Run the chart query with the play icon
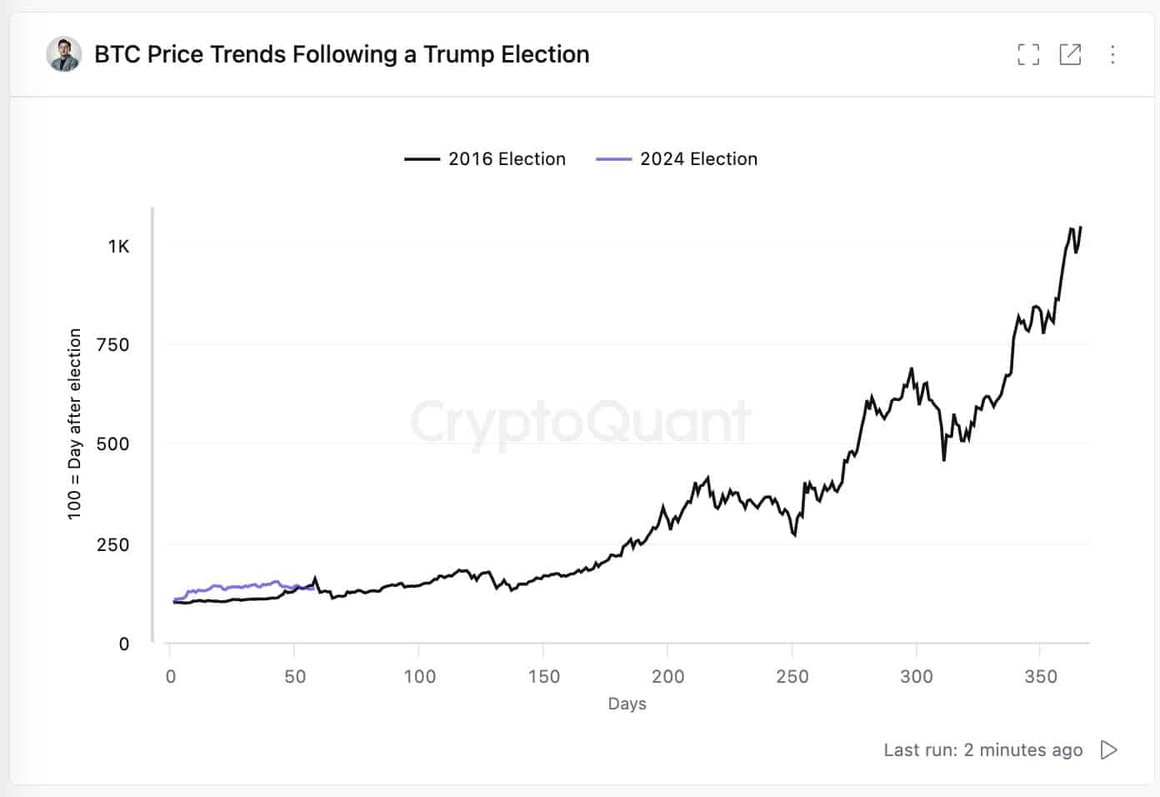The height and width of the screenshot is (797, 1160). click(x=1107, y=749)
